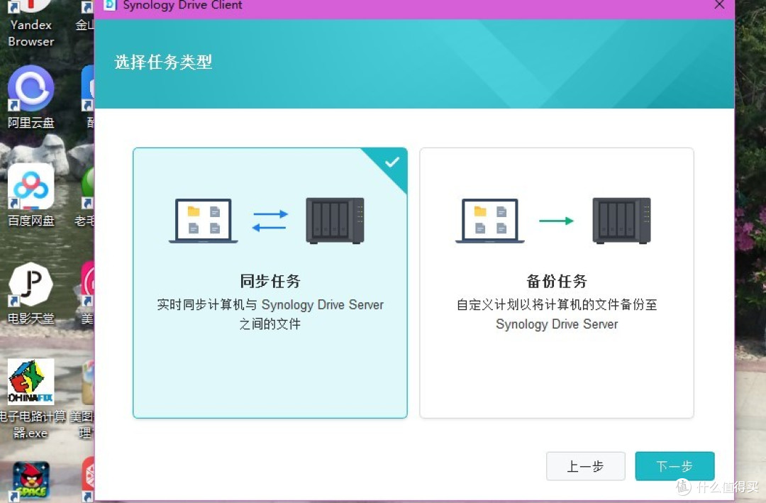Click the NAS device image in 备份任务 card
The height and width of the screenshot is (503, 766).
pyautogui.click(x=621, y=220)
